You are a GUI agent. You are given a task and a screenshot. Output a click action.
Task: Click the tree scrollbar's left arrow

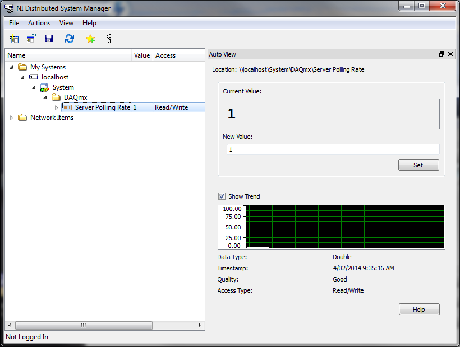pos(10,325)
